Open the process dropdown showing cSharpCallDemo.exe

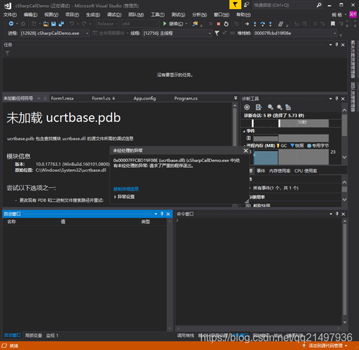54,34
